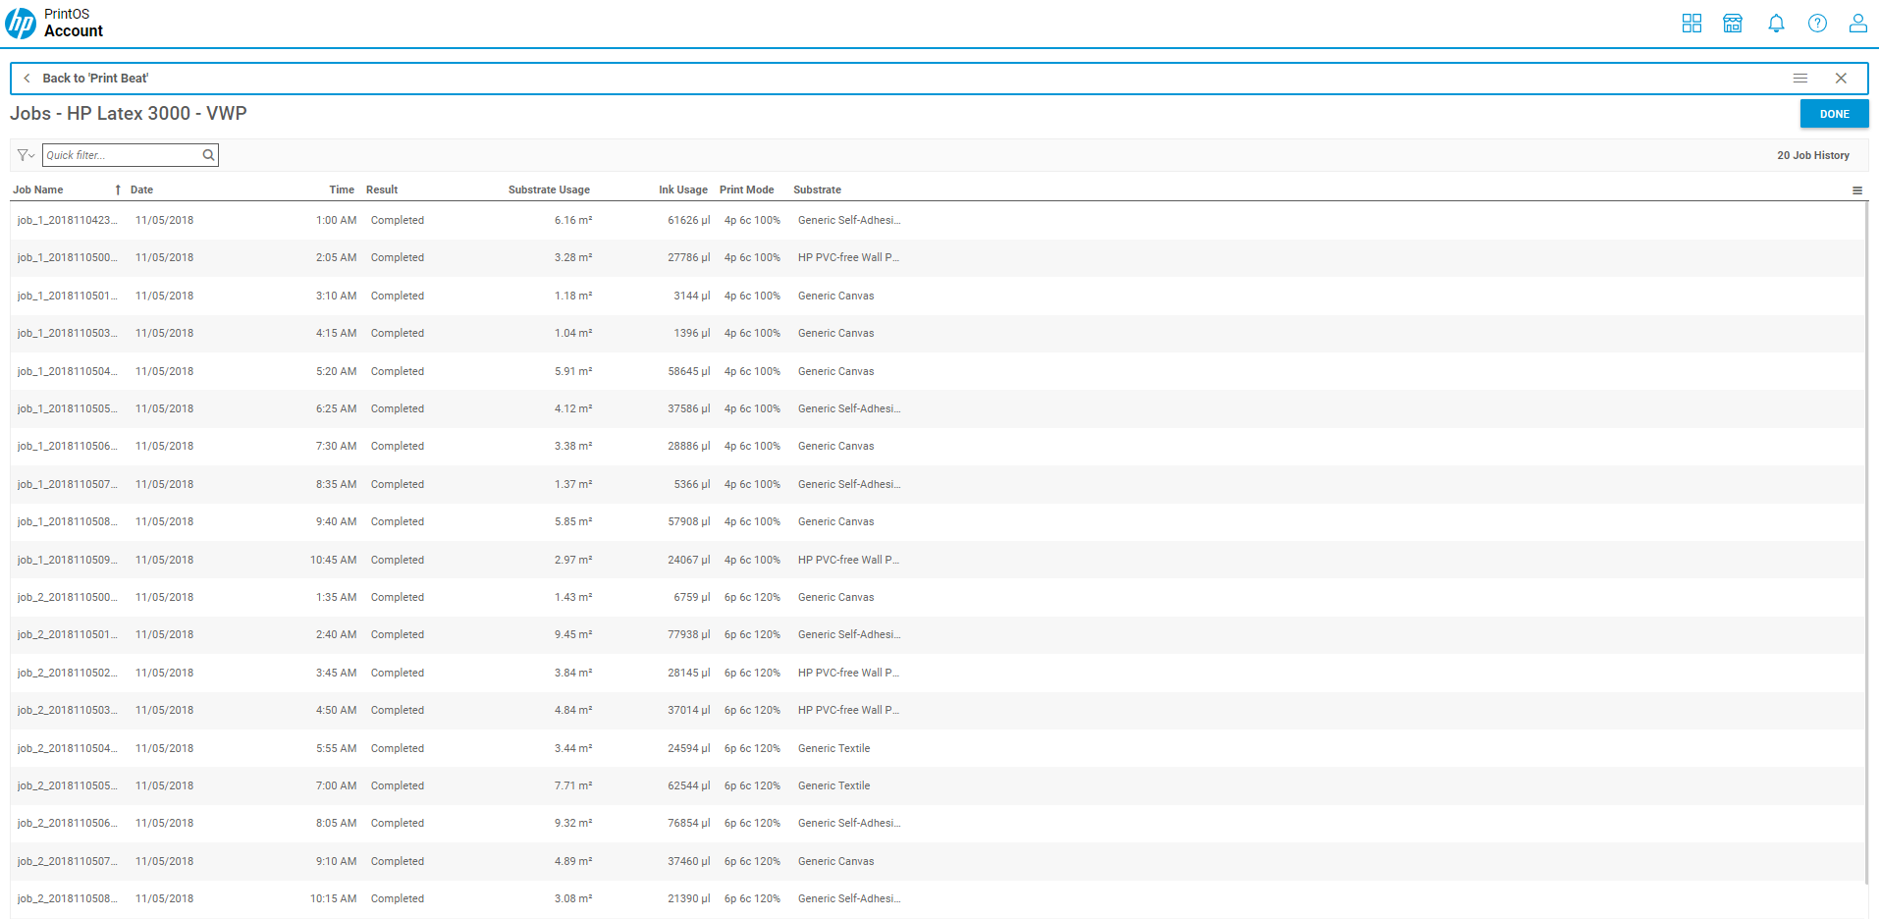Click the table vertical scrollbar
The height and width of the screenshot is (919, 1879).
[1866, 542]
